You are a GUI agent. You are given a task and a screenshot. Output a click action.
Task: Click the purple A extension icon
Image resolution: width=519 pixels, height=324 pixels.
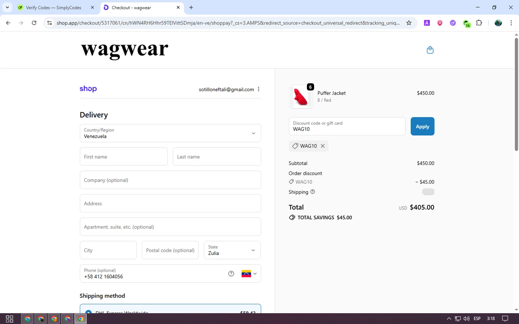coord(427,23)
